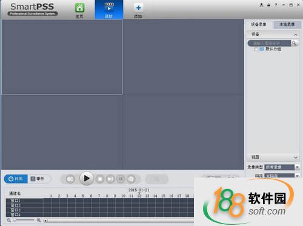Open the user account icon in title bar
This screenshot has height=226, width=303.
point(261,5)
